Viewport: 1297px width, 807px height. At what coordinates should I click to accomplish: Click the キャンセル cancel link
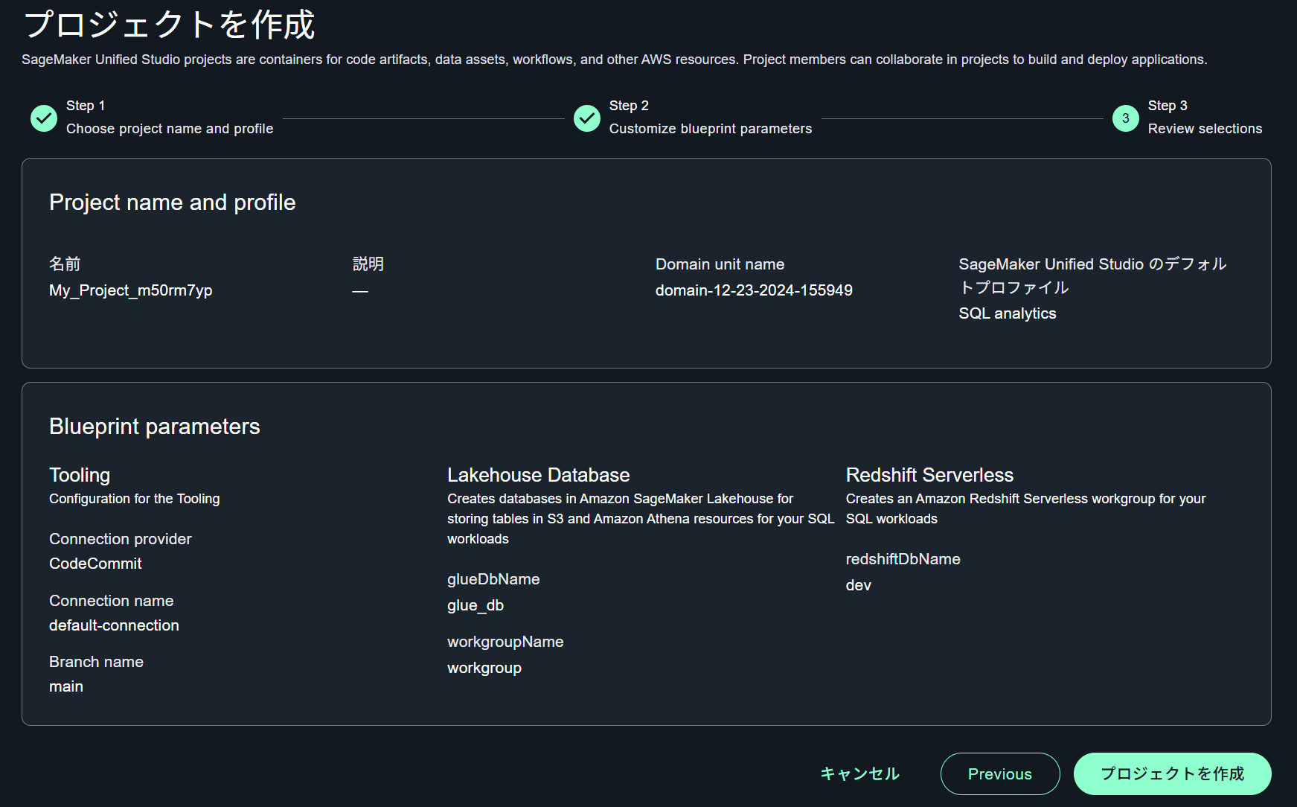[x=860, y=773]
